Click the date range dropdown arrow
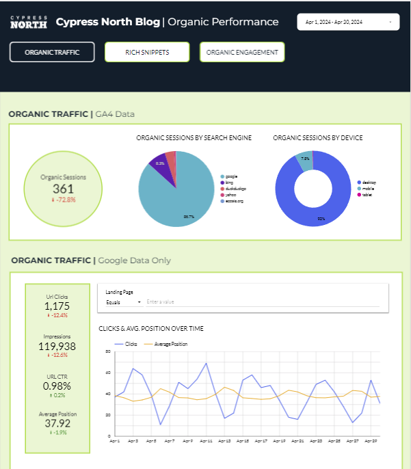 pos(390,22)
